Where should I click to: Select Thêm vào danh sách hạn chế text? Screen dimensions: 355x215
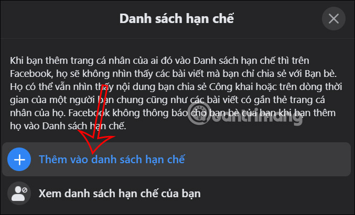(x=112, y=160)
